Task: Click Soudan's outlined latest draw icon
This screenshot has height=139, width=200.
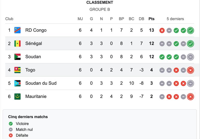Action: click(x=190, y=57)
